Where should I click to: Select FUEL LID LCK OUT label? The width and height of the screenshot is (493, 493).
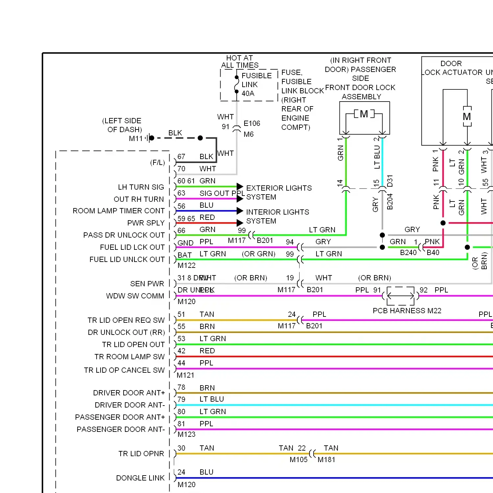(132, 247)
